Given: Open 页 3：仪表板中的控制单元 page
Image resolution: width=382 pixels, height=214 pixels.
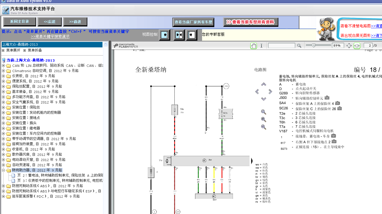Looking at the screenshot, I should (x=60, y=181).
